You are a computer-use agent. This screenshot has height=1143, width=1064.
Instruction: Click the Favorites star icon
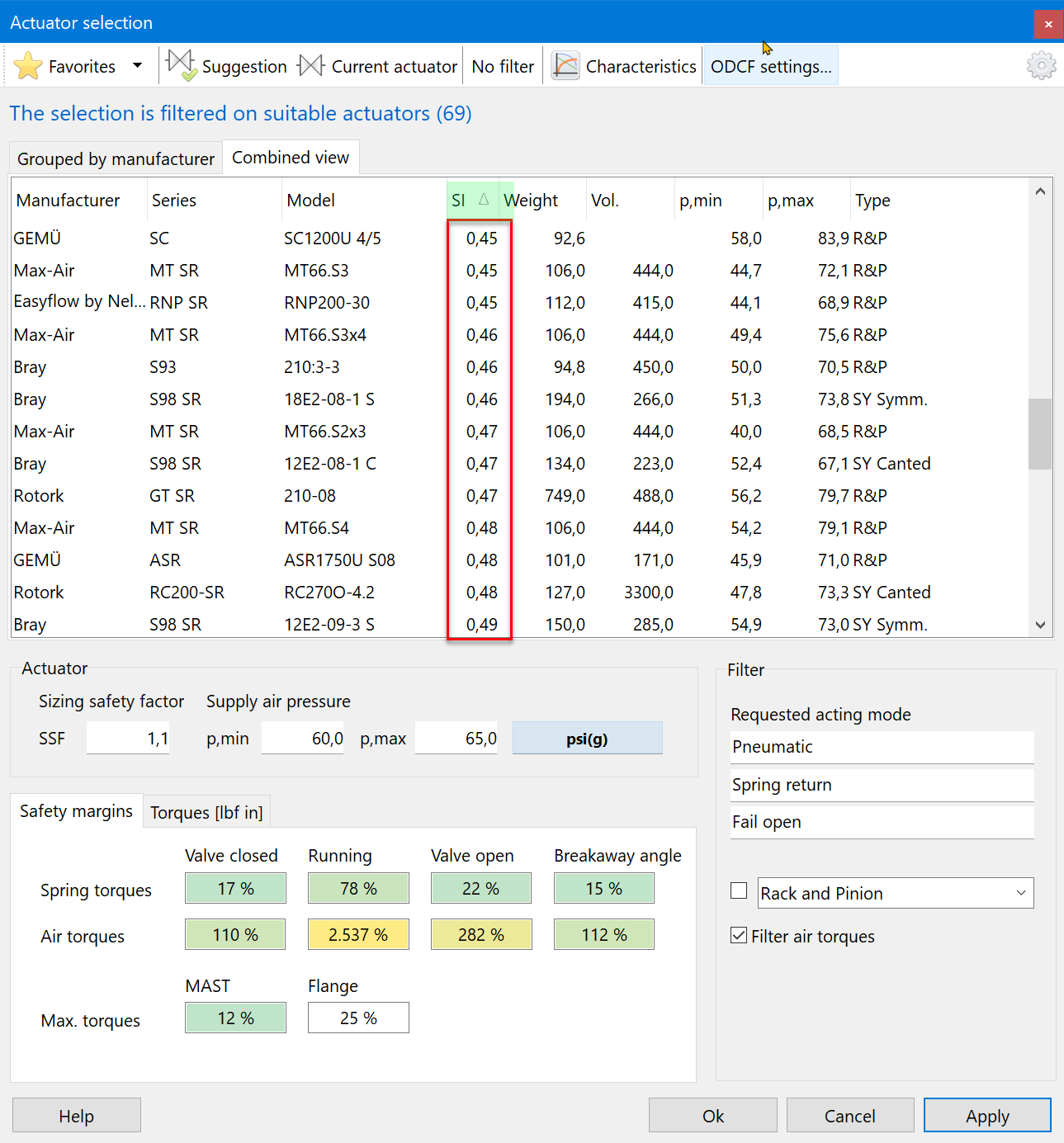click(28, 66)
